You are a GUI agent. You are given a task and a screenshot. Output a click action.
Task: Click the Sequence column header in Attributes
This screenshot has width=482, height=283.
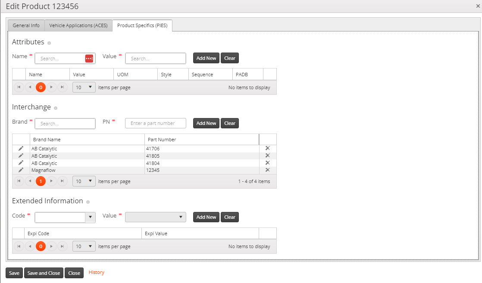pos(210,75)
